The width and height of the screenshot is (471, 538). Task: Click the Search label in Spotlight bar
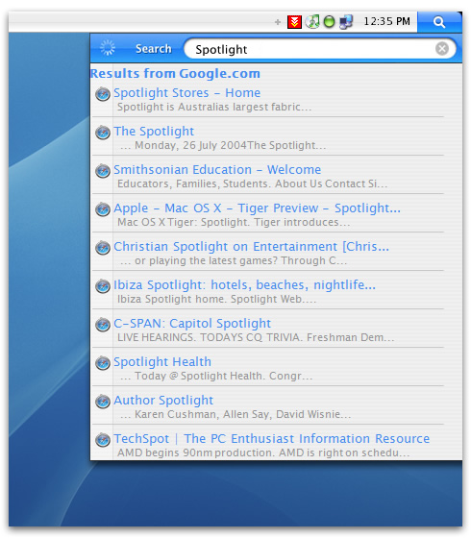(x=153, y=49)
